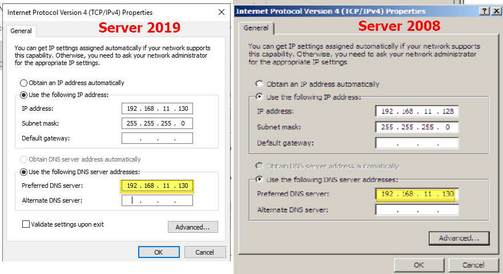Close the Server 2019 IPv4 Properties dialog
The height and width of the screenshot is (274, 503).
click(222, 12)
